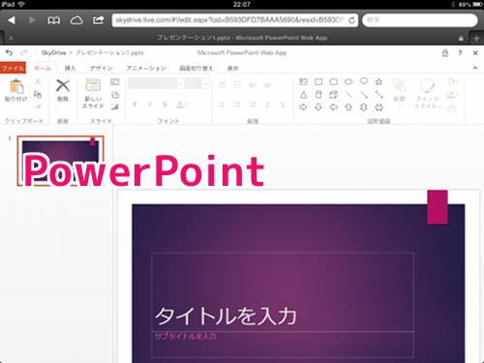Click the title placeholder タイトルを入力
484x363 pixels.
[283, 291]
